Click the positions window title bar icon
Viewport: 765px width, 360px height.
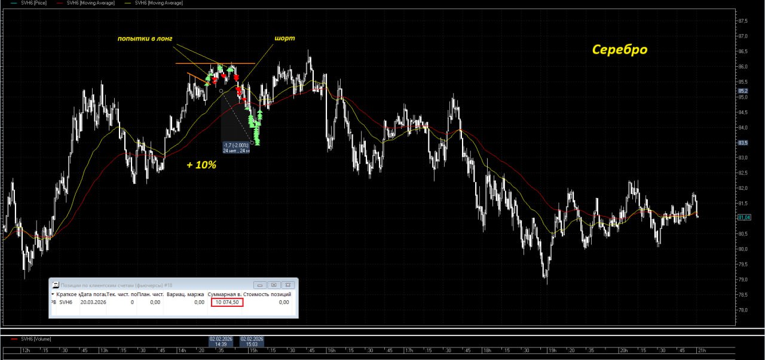pos(56,285)
